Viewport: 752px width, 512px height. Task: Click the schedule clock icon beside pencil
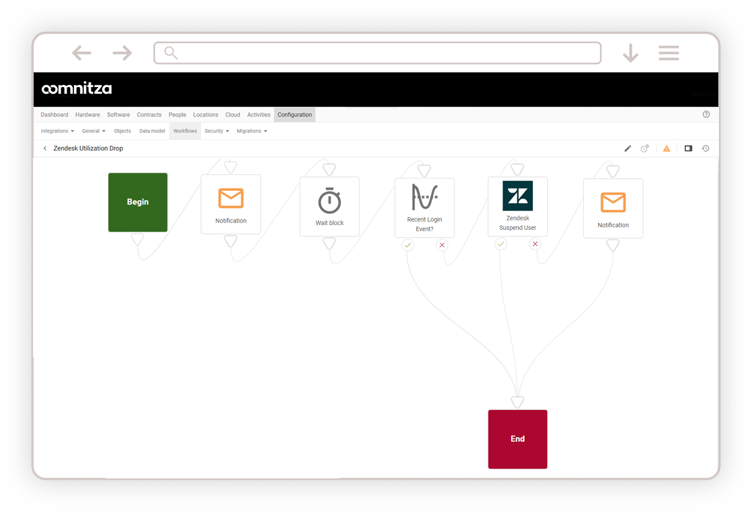644,148
